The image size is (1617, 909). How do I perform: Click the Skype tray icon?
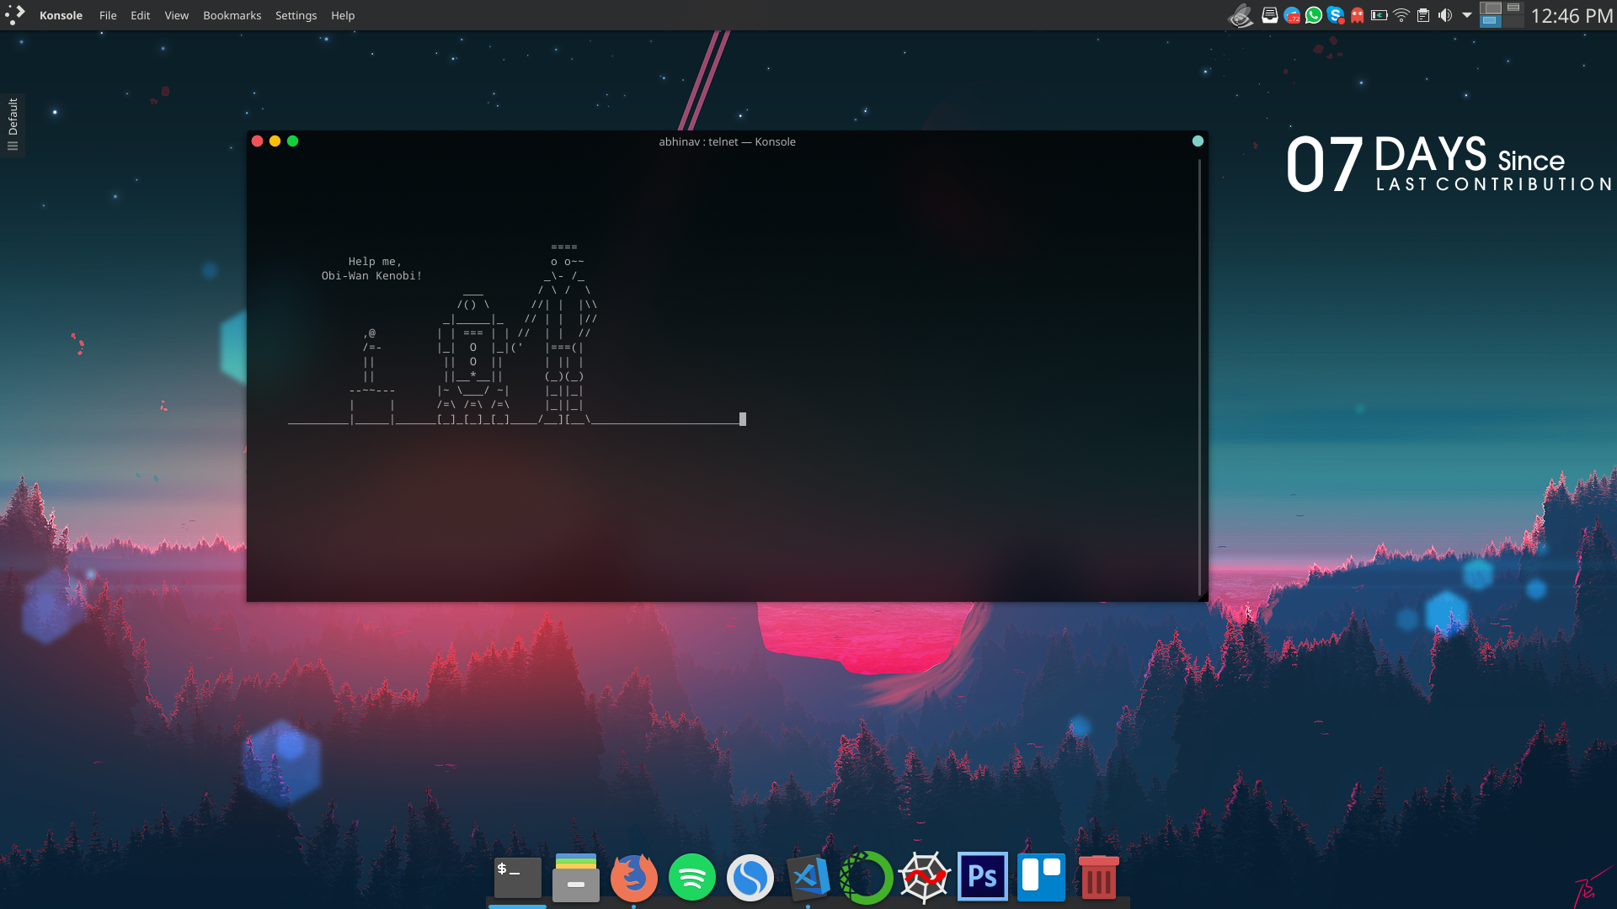1335,15
